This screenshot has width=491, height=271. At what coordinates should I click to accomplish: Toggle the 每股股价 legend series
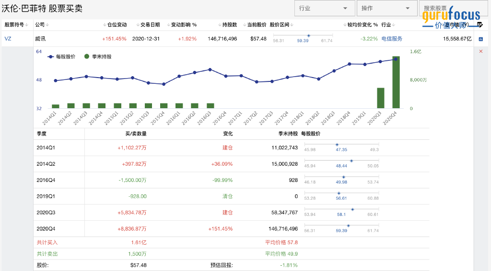[62, 56]
